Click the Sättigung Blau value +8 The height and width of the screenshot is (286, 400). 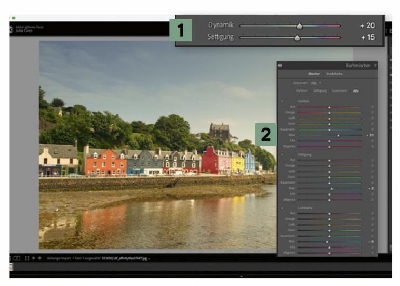tap(371, 188)
